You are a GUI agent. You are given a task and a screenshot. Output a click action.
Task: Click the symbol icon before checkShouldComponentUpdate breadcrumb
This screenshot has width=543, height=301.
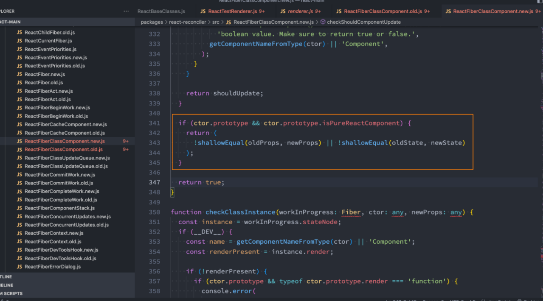click(x=323, y=22)
